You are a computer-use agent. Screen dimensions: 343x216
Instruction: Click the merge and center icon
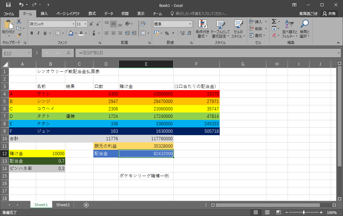(x=143, y=33)
